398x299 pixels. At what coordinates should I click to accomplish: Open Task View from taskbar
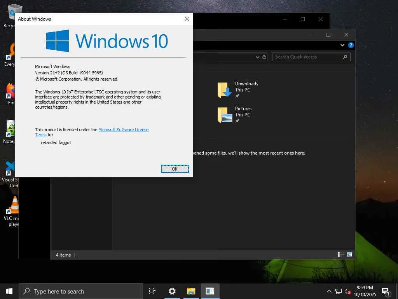tap(152, 291)
